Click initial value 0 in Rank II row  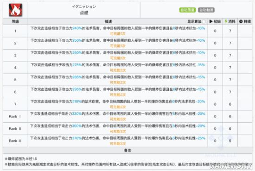[x=215, y=128]
